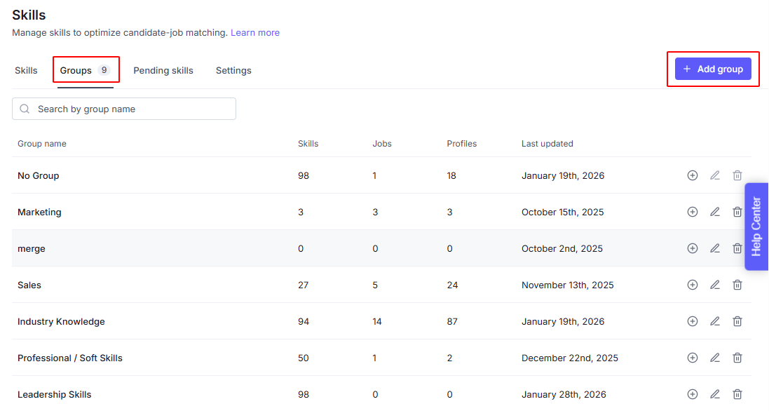769x411 pixels.
Task: Edit the Sales group with pencil icon
Action: click(x=715, y=285)
